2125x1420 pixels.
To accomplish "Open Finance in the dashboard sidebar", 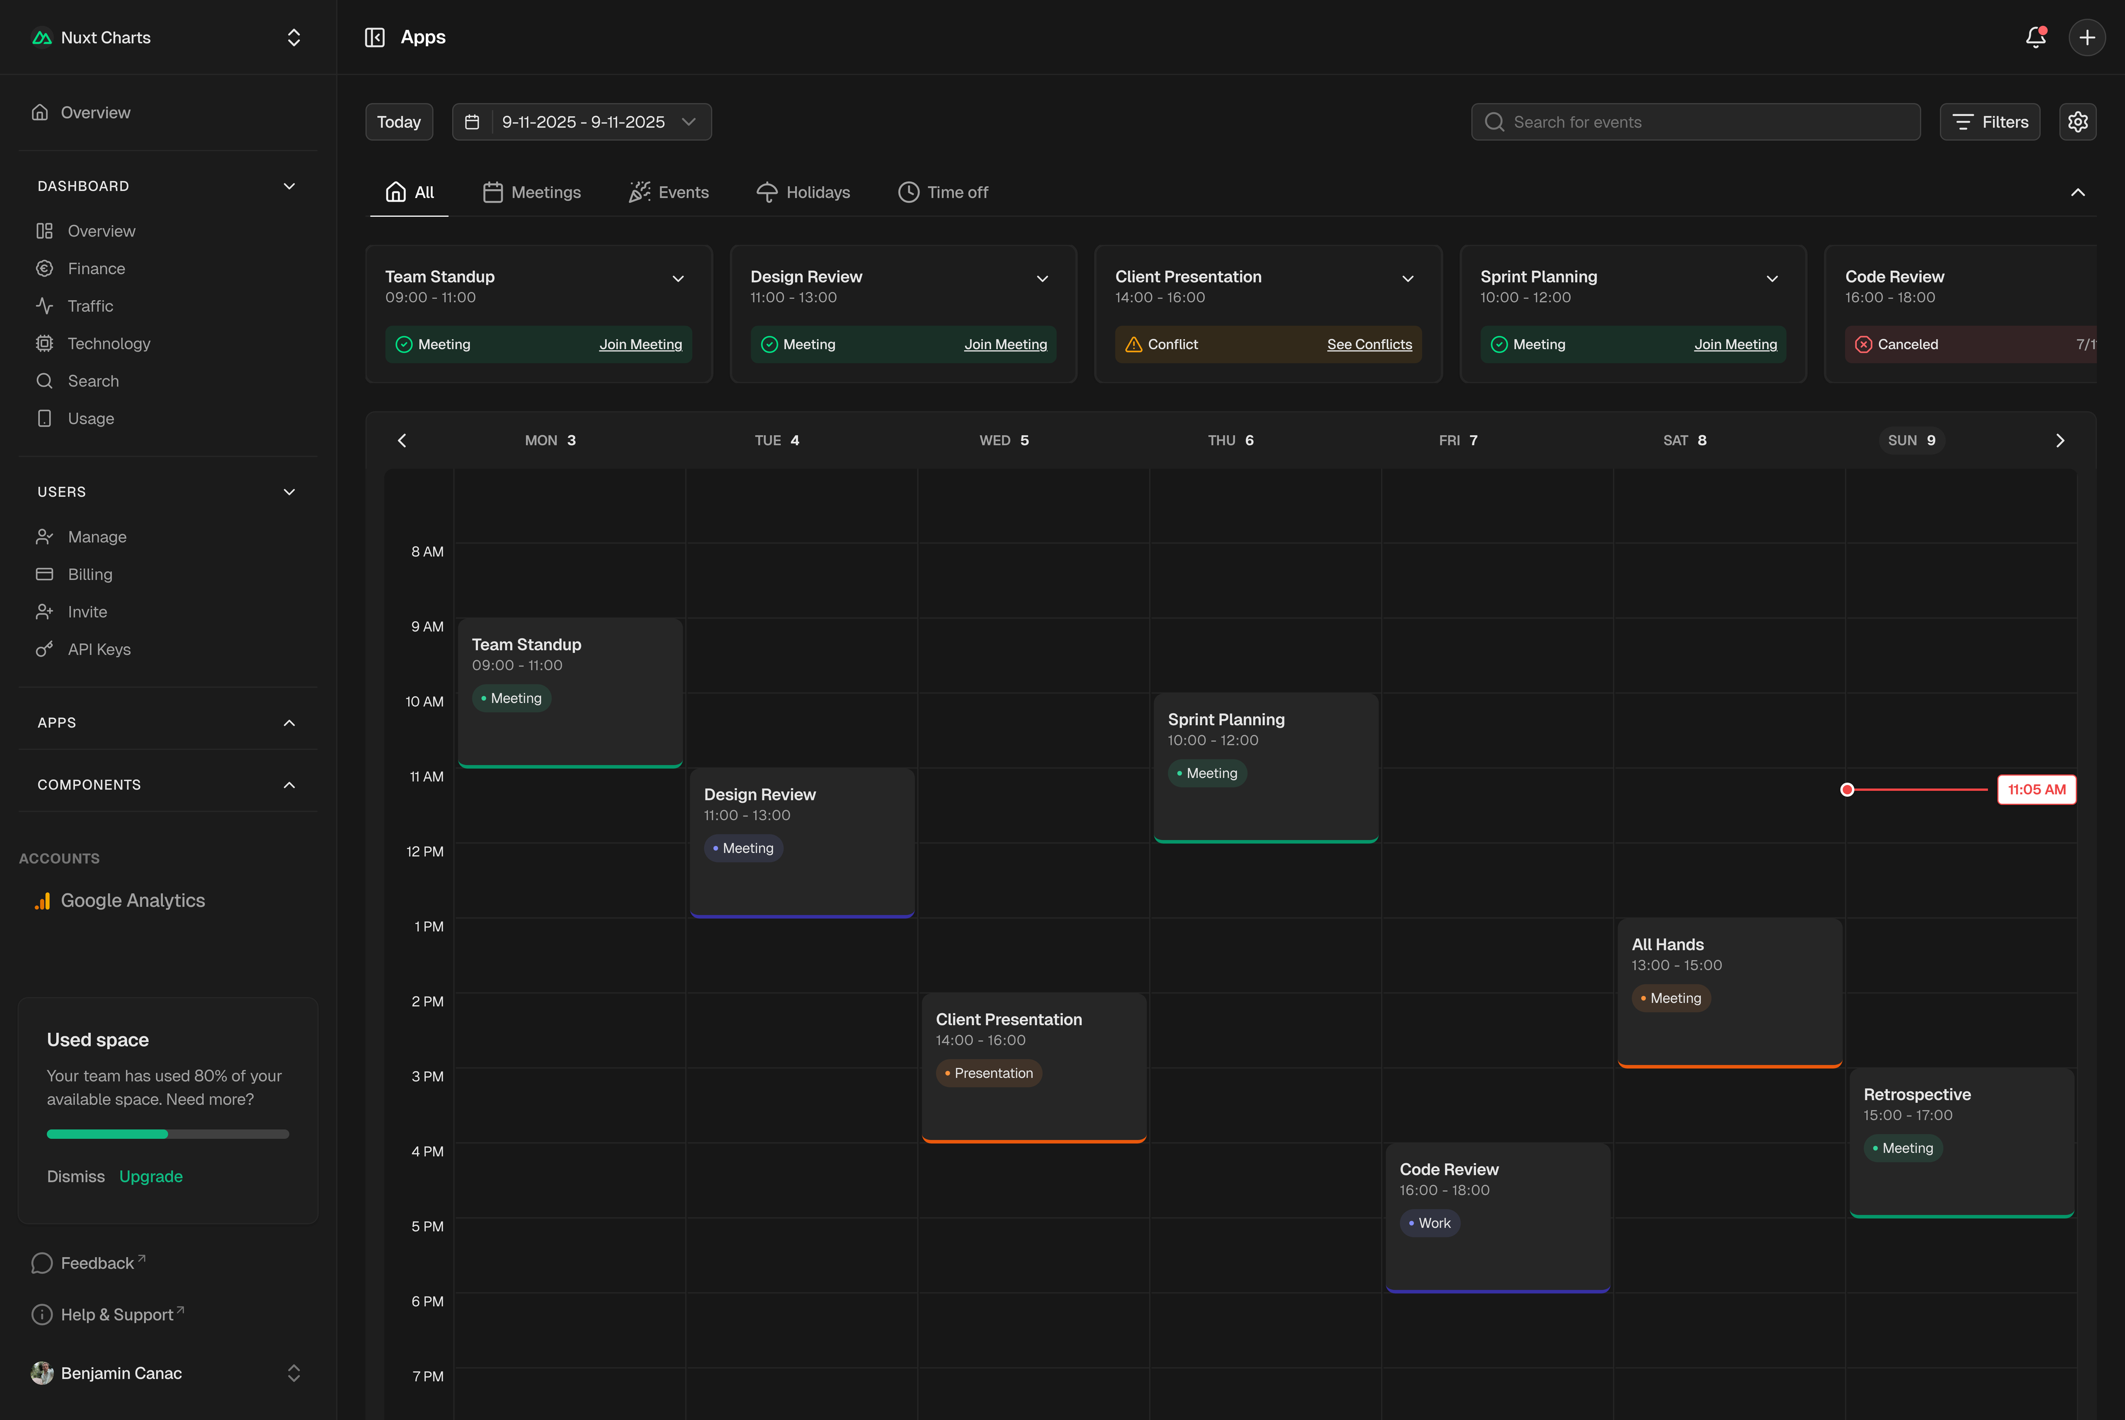I will point(96,269).
